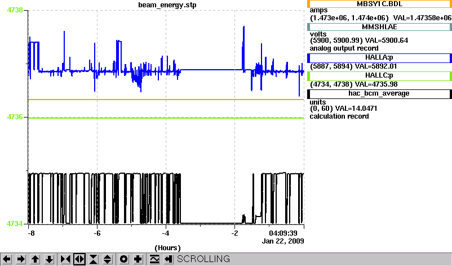The height and width of the screenshot is (266, 452).
Task: Select the hac_bcm_average legend entry
Action: 379,94
